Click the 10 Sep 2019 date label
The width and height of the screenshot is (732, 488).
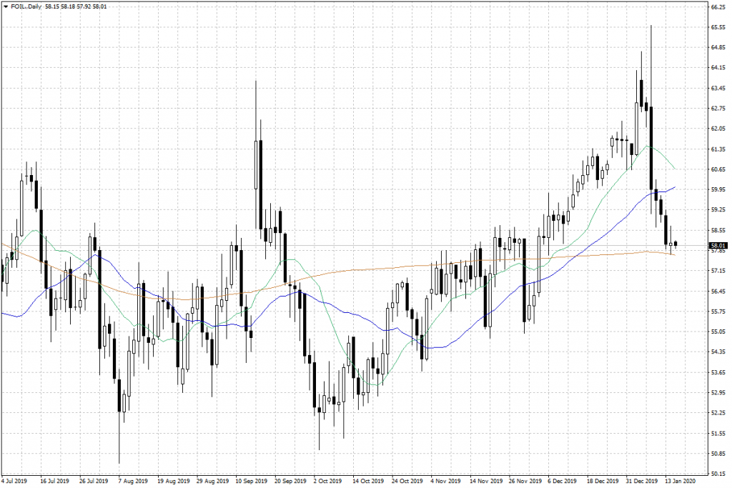click(x=251, y=481)
